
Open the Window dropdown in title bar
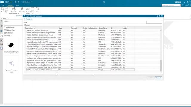pos(27,2)
